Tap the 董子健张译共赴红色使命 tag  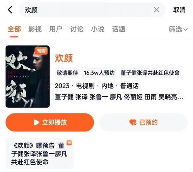[x=150, y=73]
